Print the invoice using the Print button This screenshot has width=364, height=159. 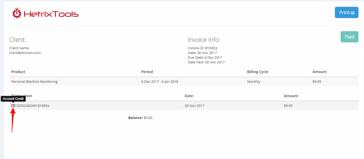click(x=347, y=13)
